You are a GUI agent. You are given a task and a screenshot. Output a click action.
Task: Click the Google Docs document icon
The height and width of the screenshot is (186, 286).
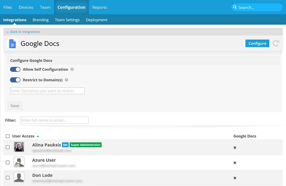(x=12, y=44)
